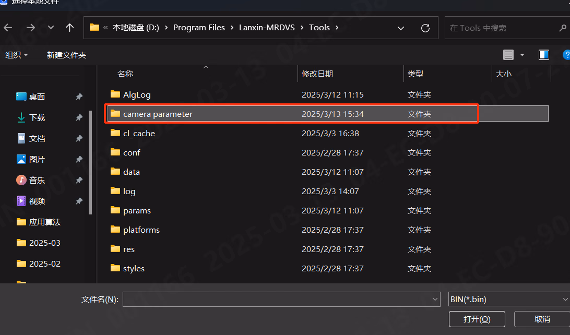
Task: Sort by 名称 column header
Action: [125, 74]
